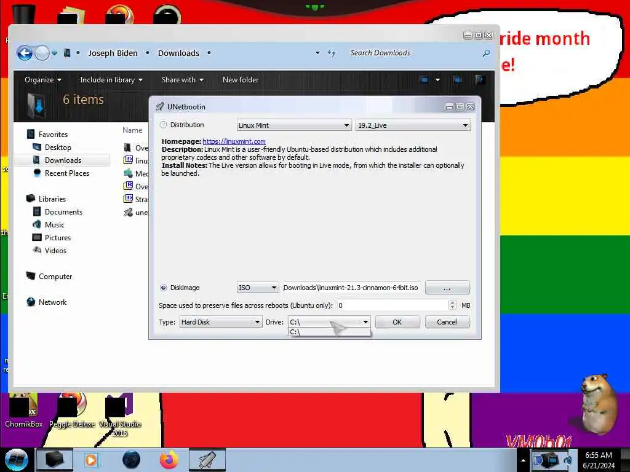Select Network in the navigation pane
The height and width of the screenshot is (472, 630).
coord(53,302)
